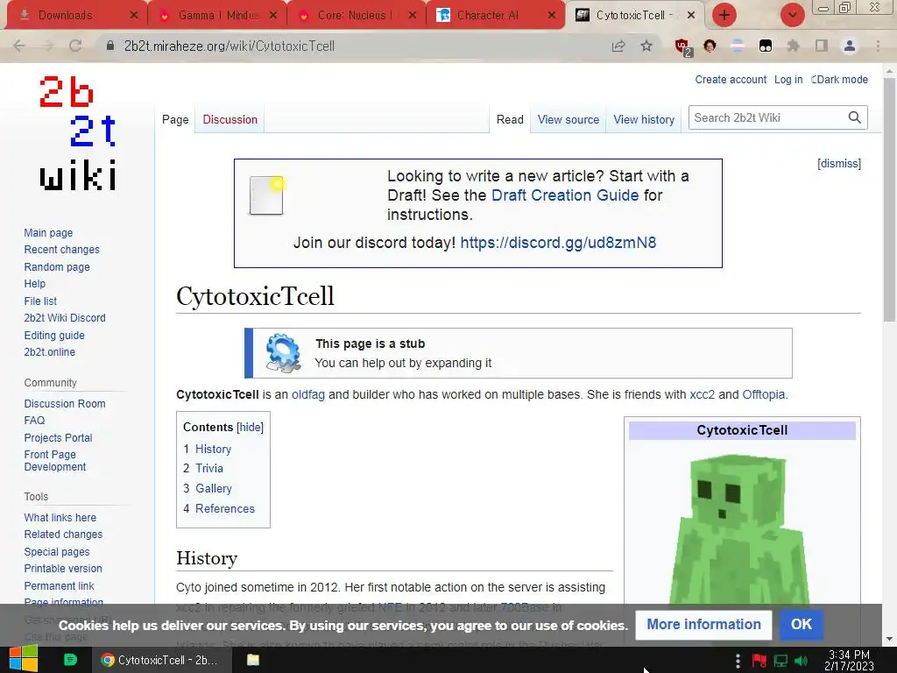Open Special pages in the sidebar
The image size is (897, 673).
[x=57, y=552]
